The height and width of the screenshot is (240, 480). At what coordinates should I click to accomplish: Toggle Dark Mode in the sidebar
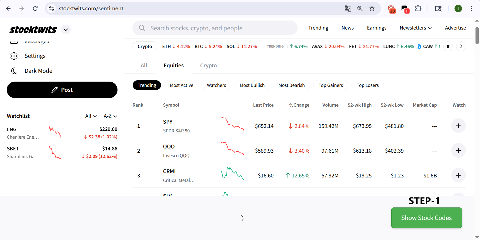(x=31, y=71)
